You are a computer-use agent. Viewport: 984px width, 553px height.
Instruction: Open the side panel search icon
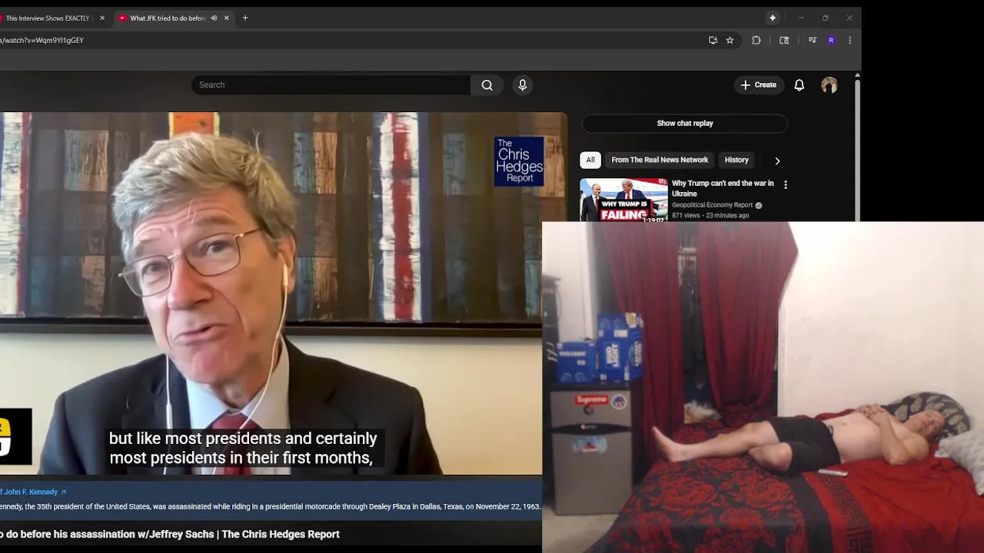(784, 40)
